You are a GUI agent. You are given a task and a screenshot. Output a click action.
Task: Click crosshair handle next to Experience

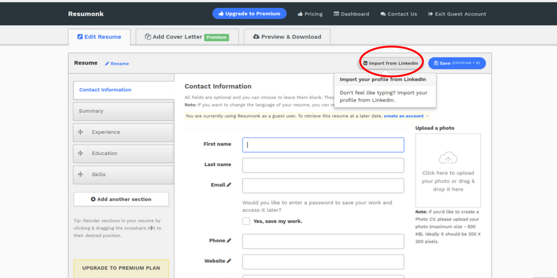[x=81, y=132]
